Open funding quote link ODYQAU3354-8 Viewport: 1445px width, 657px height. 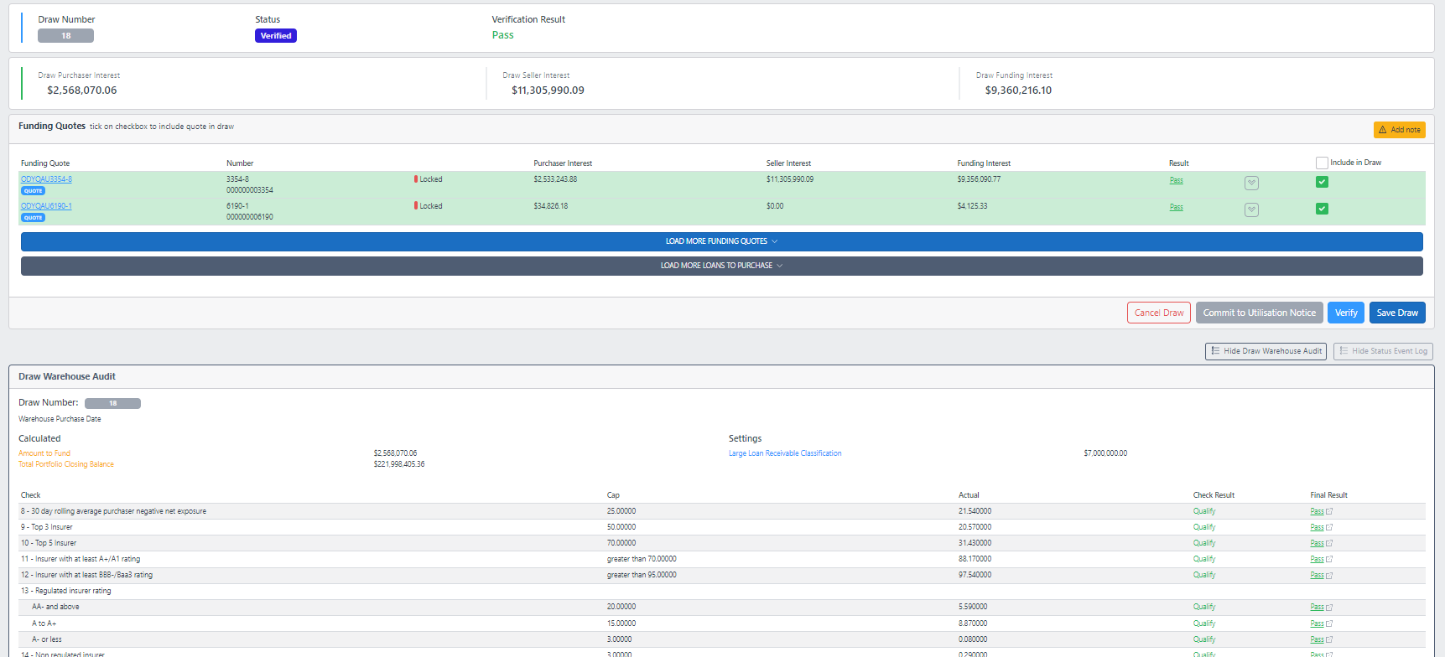tap(46, 179)
